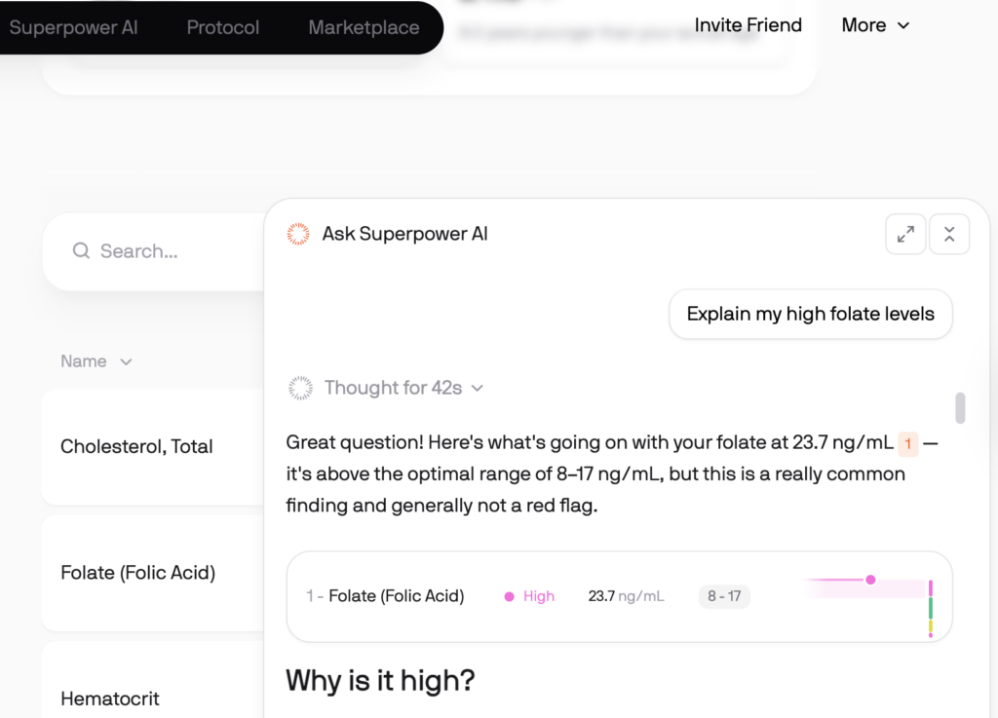Image resolution: width=998 pixels, height=718 pixels.
Task: Click the orange Superpower AI logo icon
Action: point(298,234)
